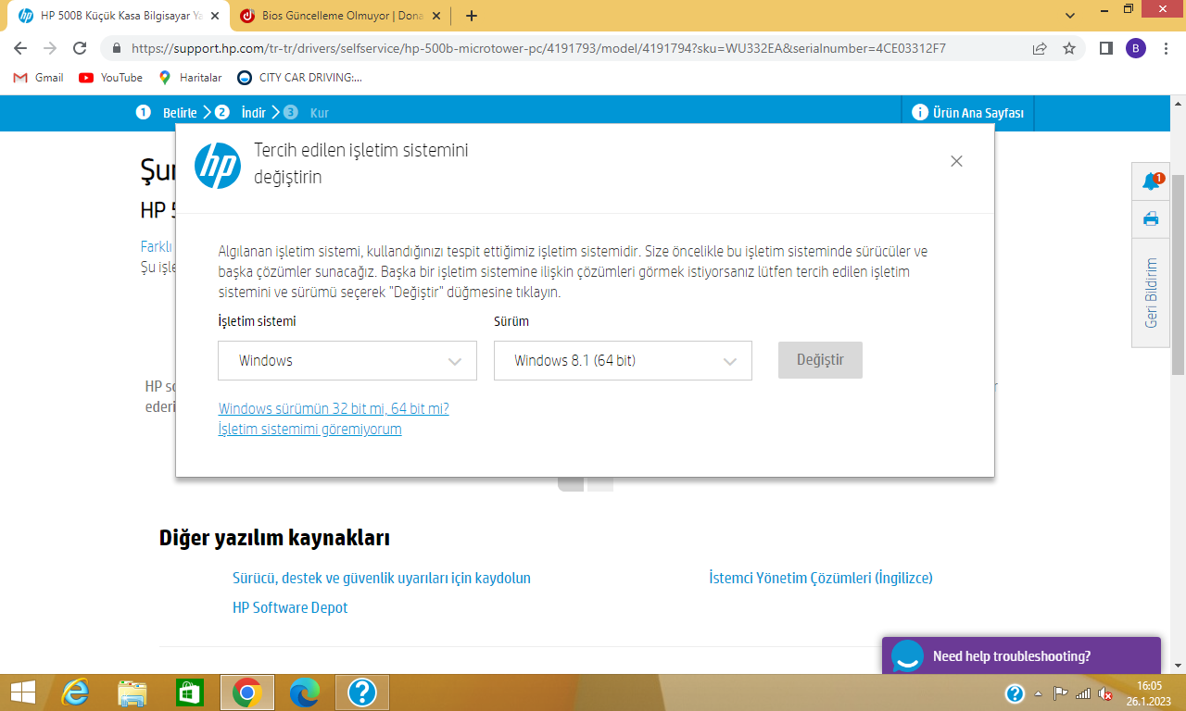Open 'İşletim sistemimi göremiyorum' link
Screen dimensions: 1186x711
(x=309, y=430)
